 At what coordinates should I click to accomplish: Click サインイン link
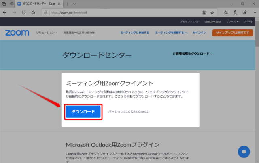point(200,33)
